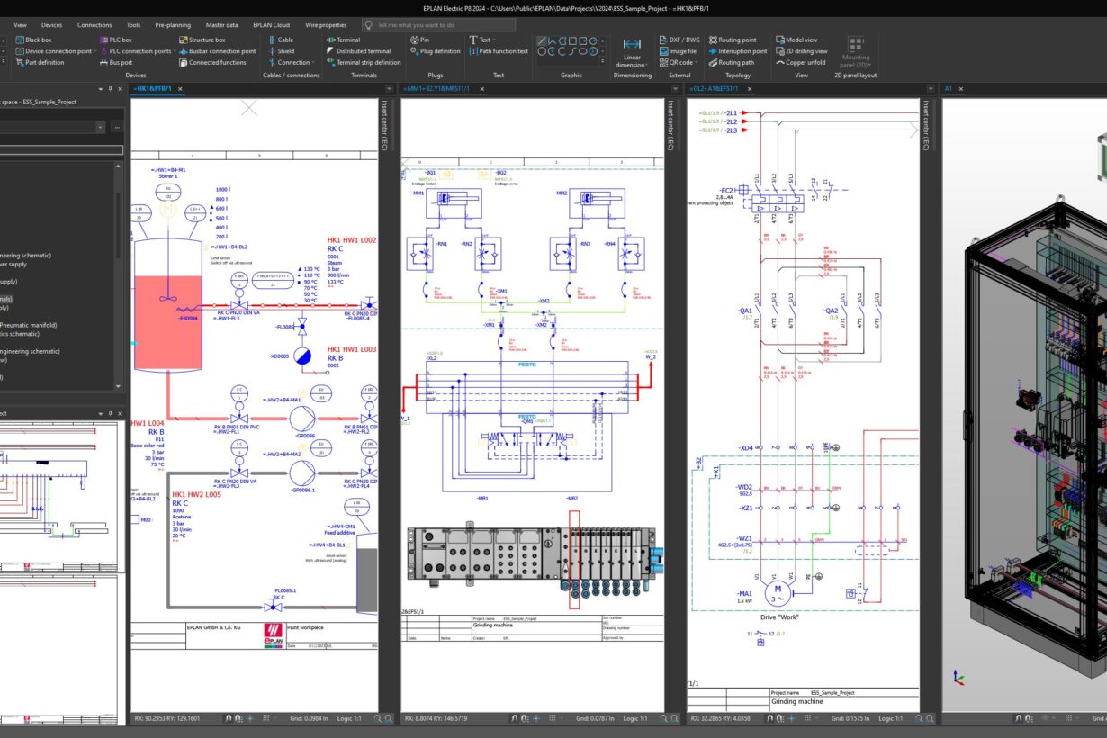Import a DXF / DWG file

coord(679,40)
